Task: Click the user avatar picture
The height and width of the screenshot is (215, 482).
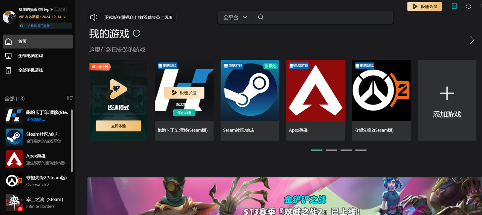Action: [9, 17]
